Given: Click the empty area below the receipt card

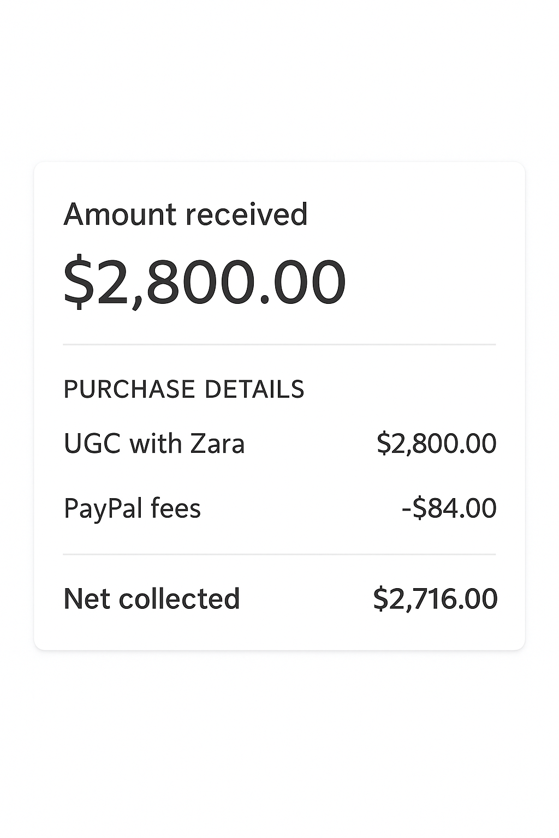Looking at the screenshot, I should (279, 742).
